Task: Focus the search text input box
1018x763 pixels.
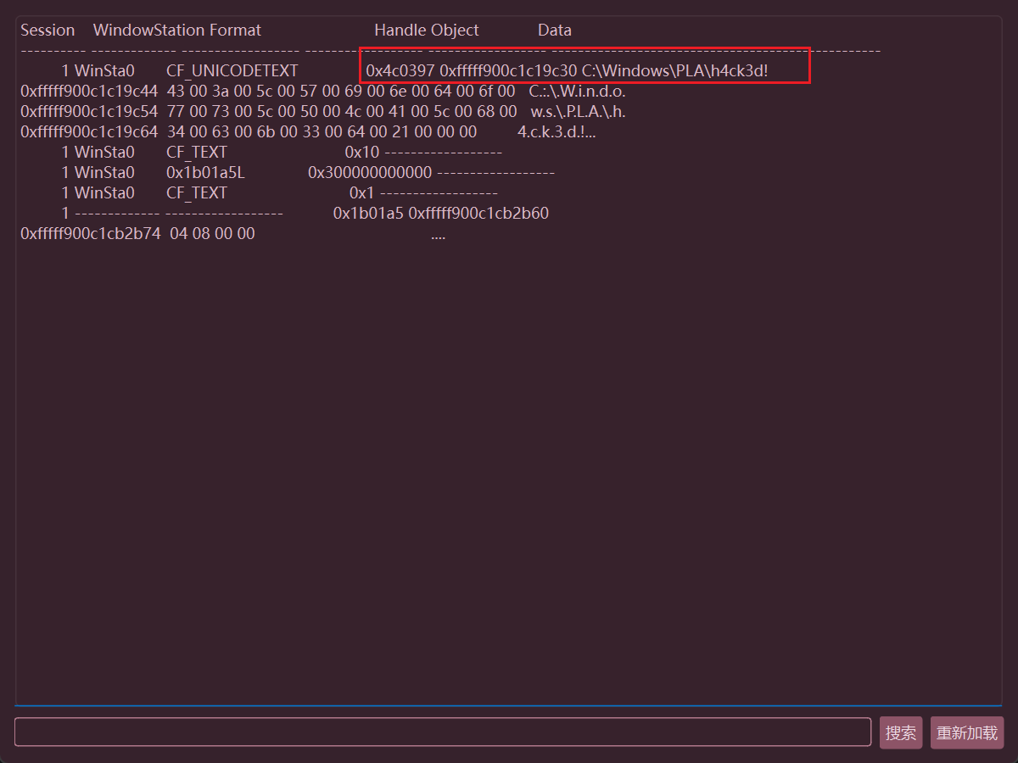Action: [442, 732]
